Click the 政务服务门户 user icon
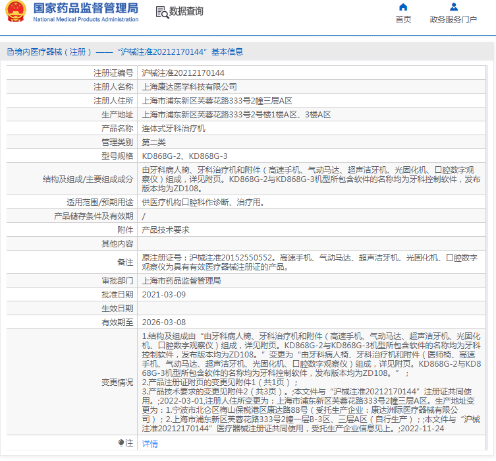This screenshot has height=461, width=496. click(454, 7)
